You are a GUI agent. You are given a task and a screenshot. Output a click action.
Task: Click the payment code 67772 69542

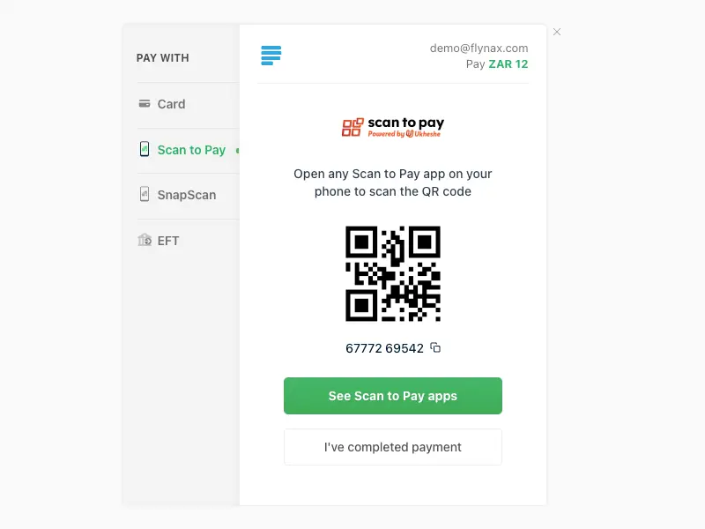pyautogui.click(x=384, y=348)
